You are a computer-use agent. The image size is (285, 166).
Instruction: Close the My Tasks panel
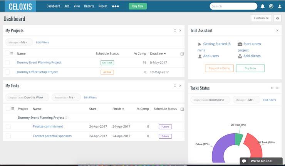tap(180, 86)
